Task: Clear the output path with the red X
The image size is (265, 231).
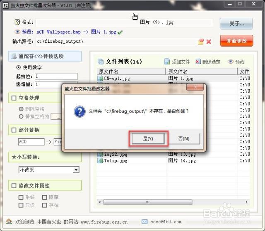Action: click(x=209, y=42)
